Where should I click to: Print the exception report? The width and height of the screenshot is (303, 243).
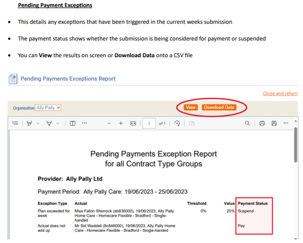click(x=262, y=123)
